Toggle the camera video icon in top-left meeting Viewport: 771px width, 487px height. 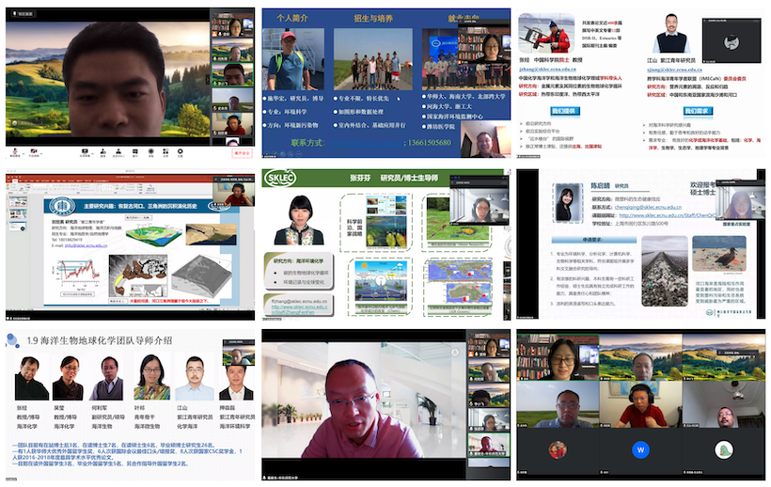34,150
